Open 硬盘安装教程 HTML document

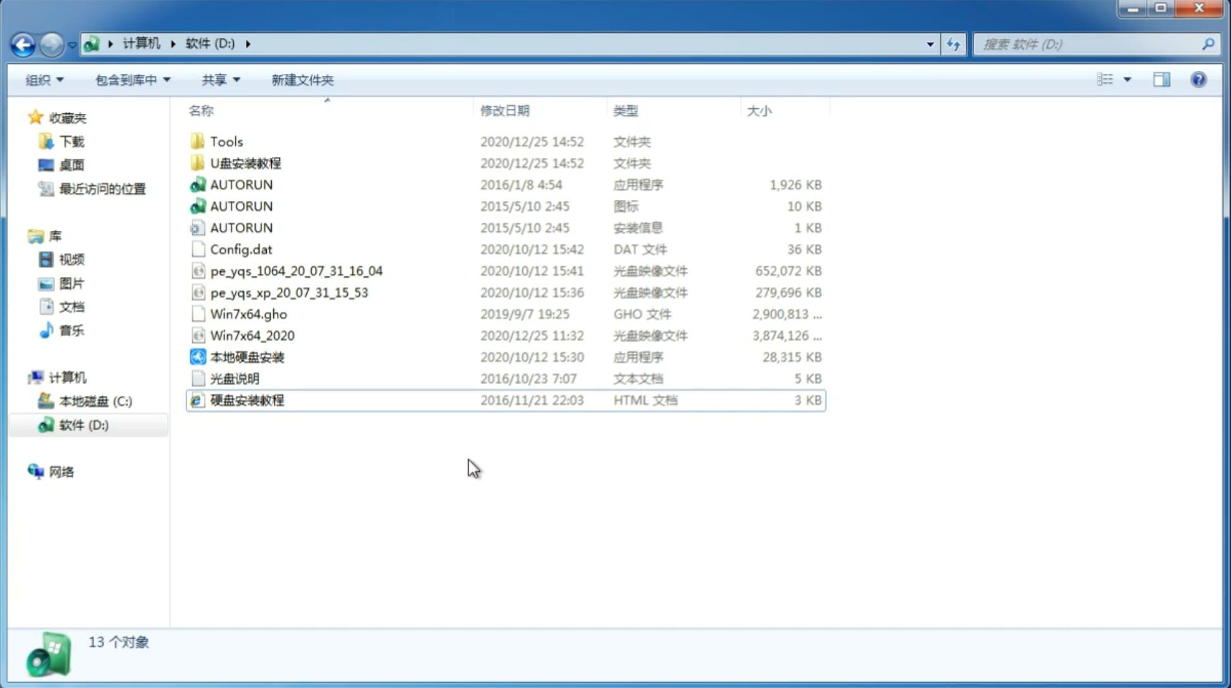click(x=246, y=400)
